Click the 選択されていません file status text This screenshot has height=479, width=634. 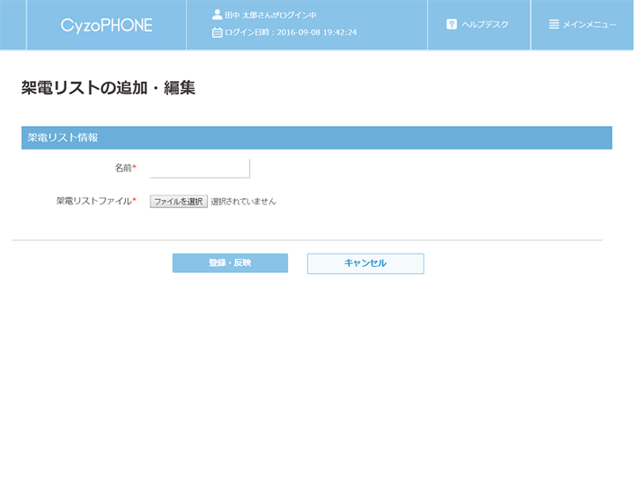(243, 202)
